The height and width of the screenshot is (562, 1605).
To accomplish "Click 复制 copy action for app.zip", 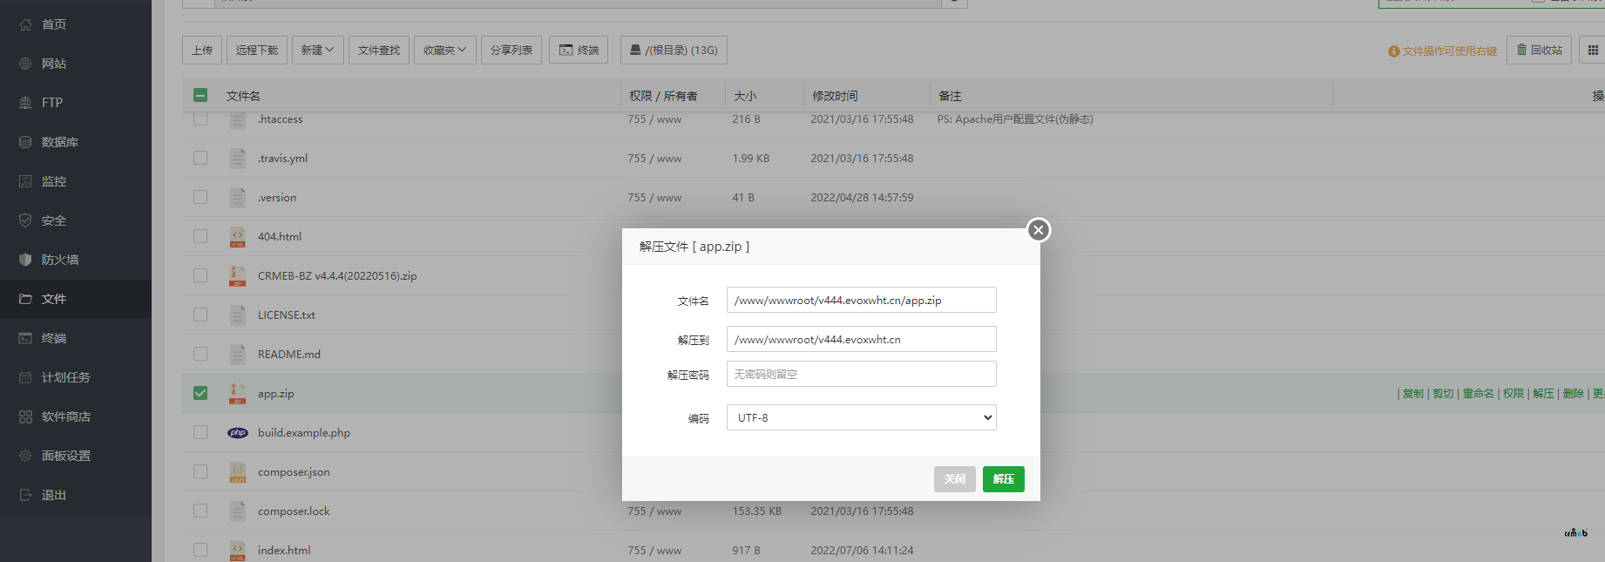I will [1413, 394].
